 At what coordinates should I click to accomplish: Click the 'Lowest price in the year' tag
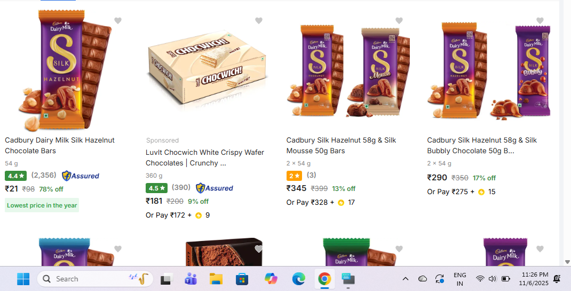tap(42, 205)
